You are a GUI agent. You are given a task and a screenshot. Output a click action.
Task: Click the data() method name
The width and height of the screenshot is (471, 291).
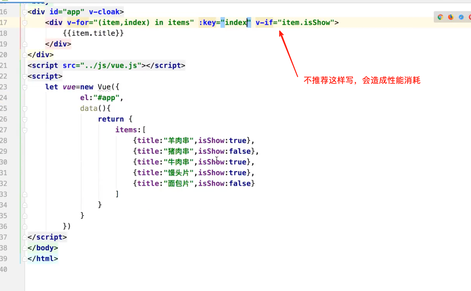[x=89, y=108]
